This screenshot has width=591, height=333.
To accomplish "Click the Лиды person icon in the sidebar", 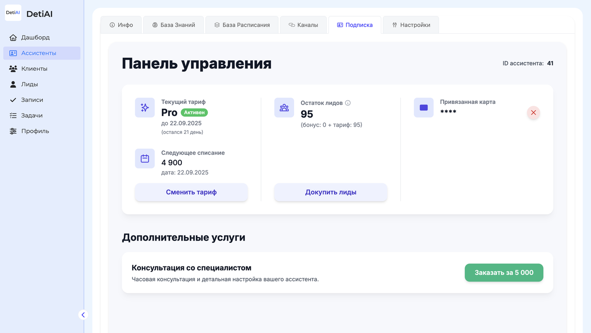I will (x=13, y=84).
